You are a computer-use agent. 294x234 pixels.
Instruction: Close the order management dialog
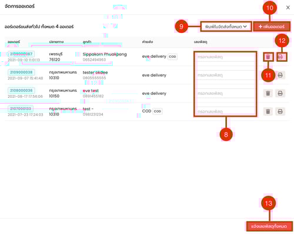[288, 8]
